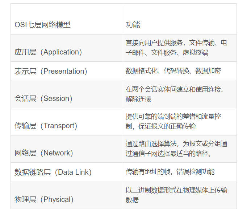Click the OSI七层网络模型 header cell
Image resolution: width=251 pixels, height=215 pixels.
pos(42,25)
